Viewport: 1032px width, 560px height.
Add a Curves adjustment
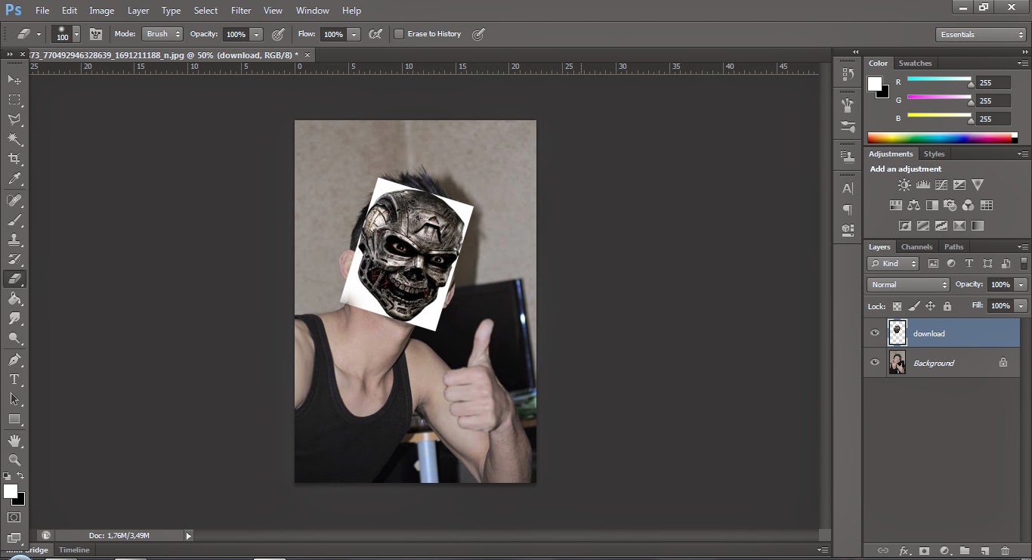click(941, 184)
